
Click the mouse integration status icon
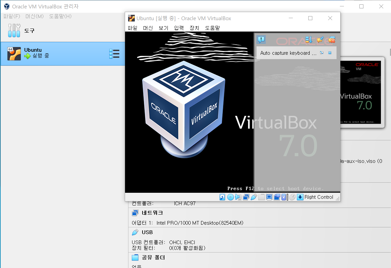[292, 197]
